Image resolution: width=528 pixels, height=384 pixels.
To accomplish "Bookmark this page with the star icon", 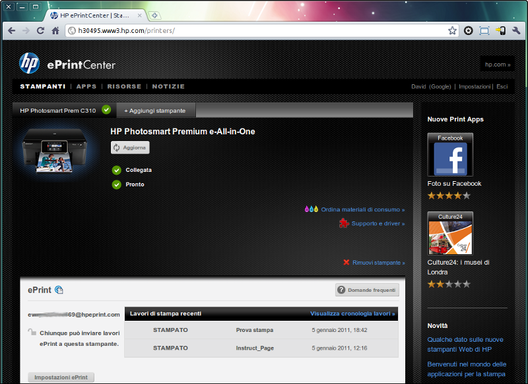I will tap(452, 31).
